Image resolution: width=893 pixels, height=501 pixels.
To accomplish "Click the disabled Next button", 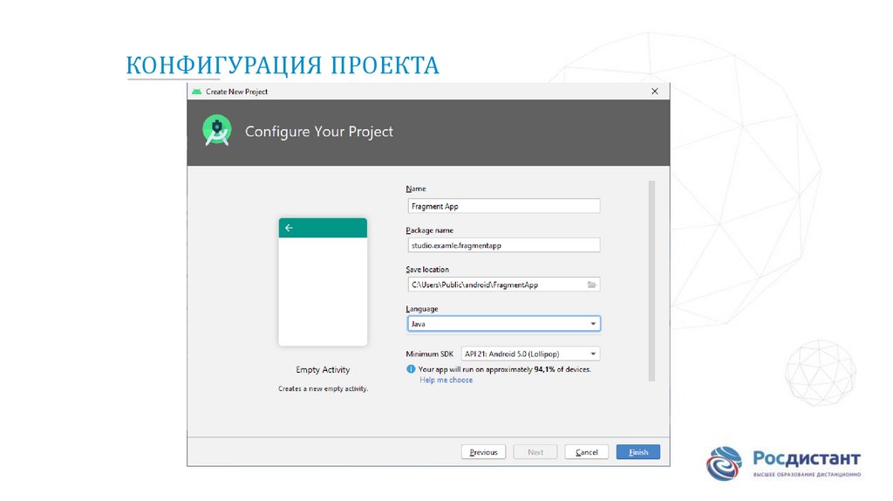I will point(535,452).
